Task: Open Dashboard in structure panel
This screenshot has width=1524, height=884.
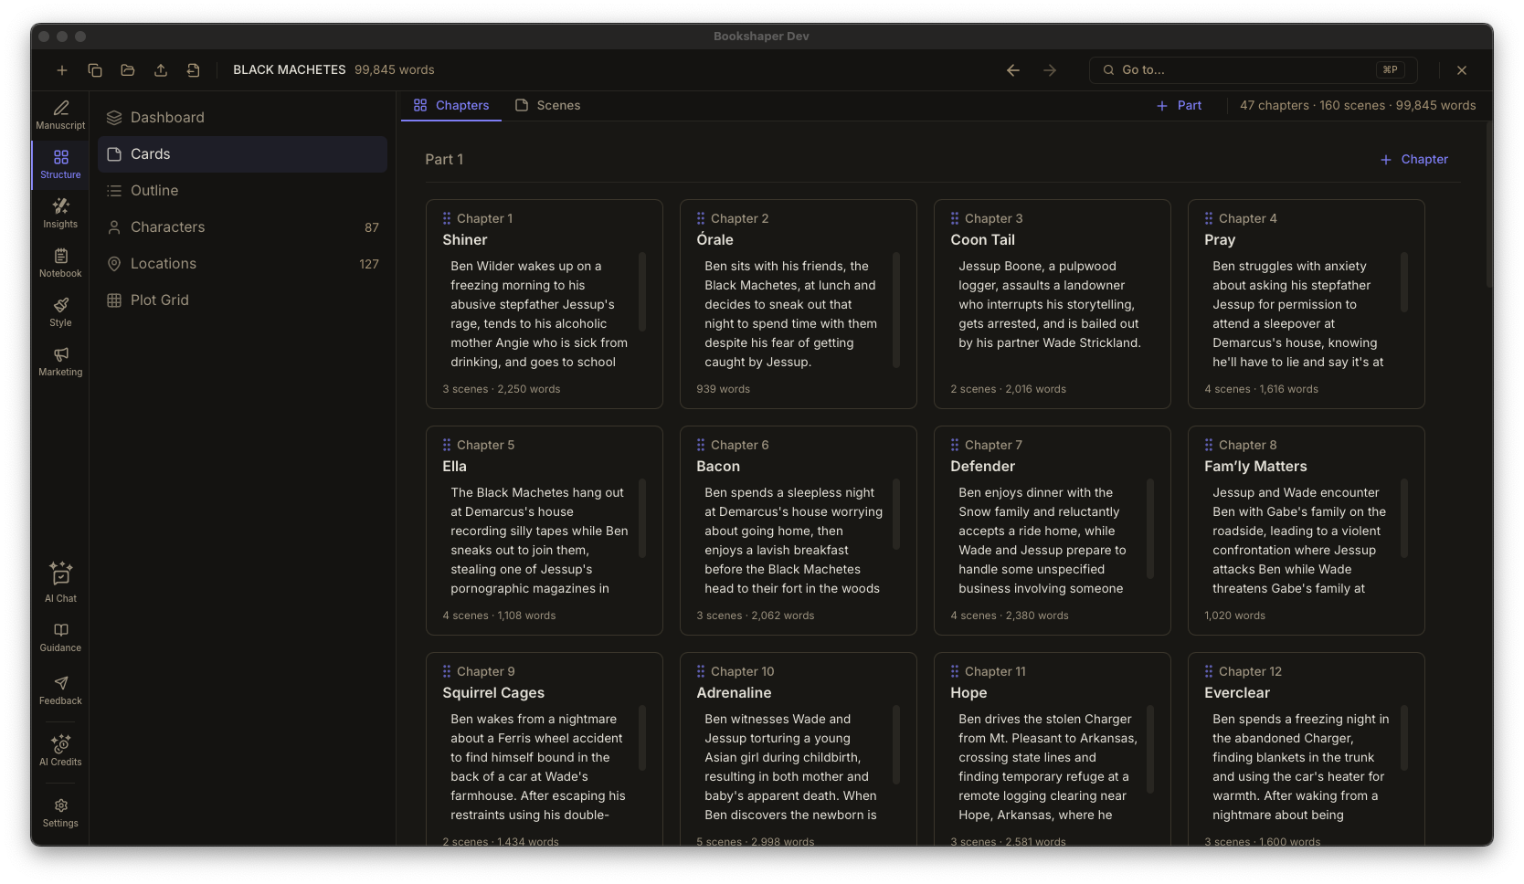Action: point(242,118)
